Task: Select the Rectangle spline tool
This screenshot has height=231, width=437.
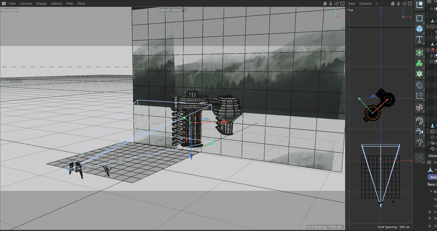Action: click(419, 18)
